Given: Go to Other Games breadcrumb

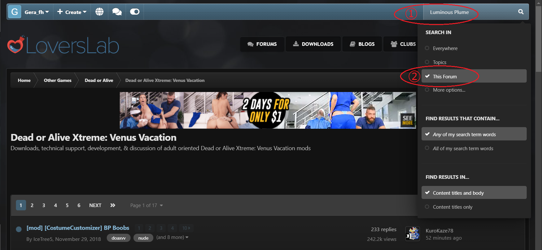Looking at the screenshot, I should 58,80.
